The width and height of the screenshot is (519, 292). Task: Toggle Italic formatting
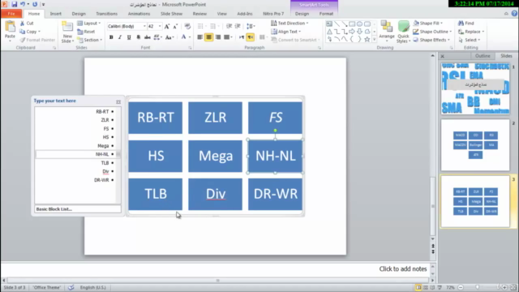click(x=120, y=37)
